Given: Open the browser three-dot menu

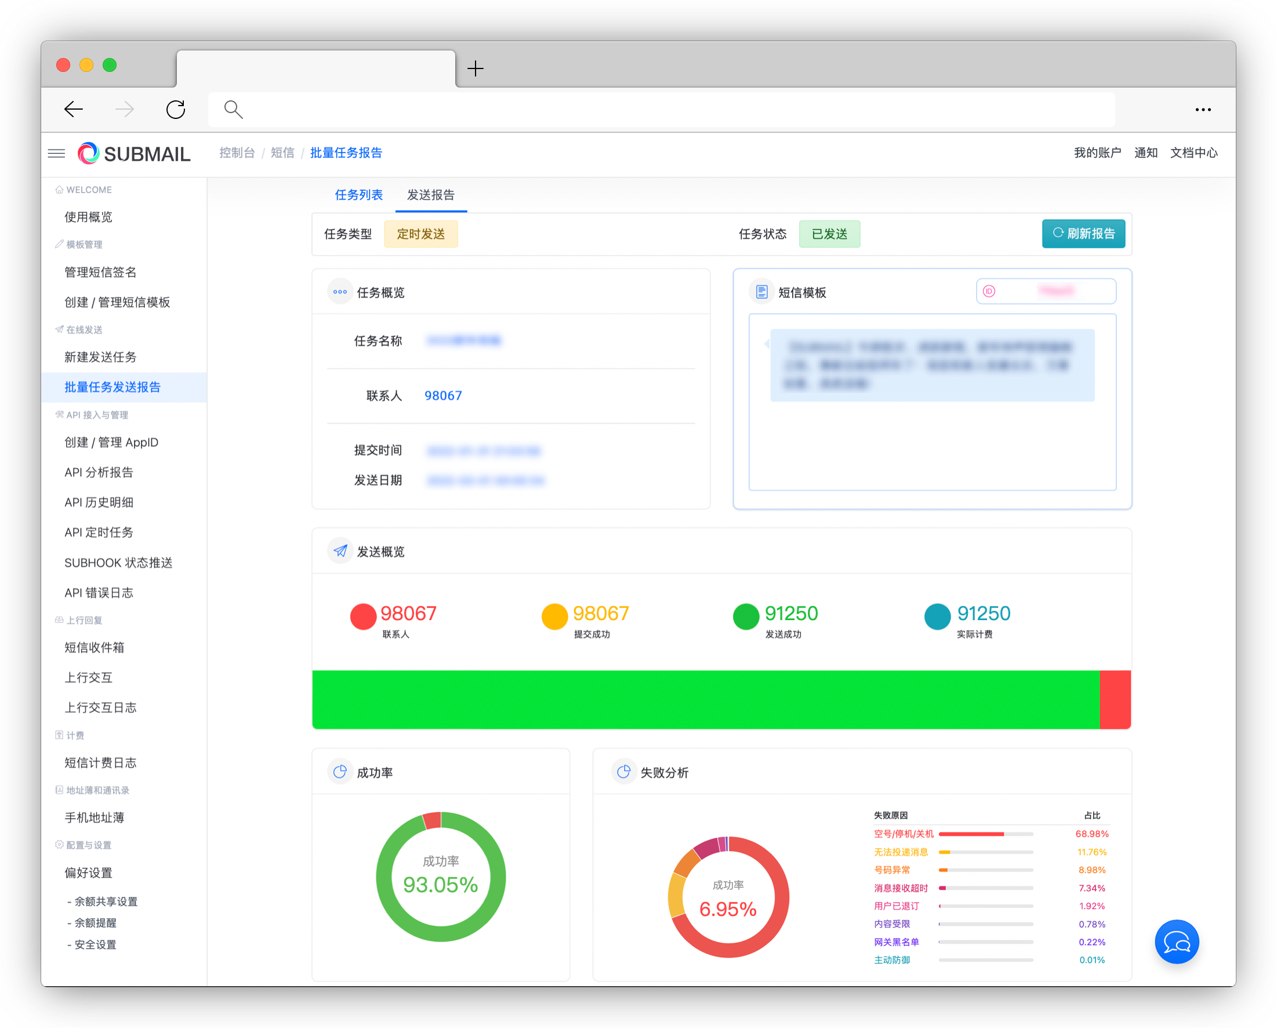Looking at the screenshot, I should pyautogui.click(x=1202, y=110).
